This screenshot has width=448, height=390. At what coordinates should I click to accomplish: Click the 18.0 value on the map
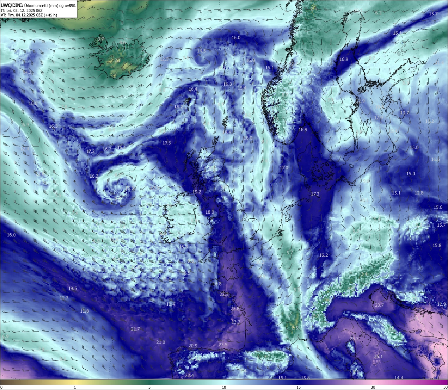(x=210, y=212)
